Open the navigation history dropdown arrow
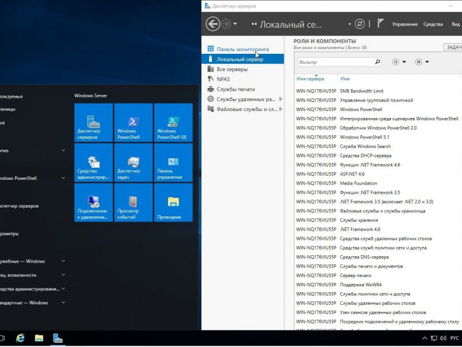The width and height of the screenshot is (462, 347). 235,24
